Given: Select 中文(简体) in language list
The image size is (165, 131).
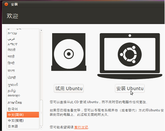Looking at the screenshot, I should 23,115.
